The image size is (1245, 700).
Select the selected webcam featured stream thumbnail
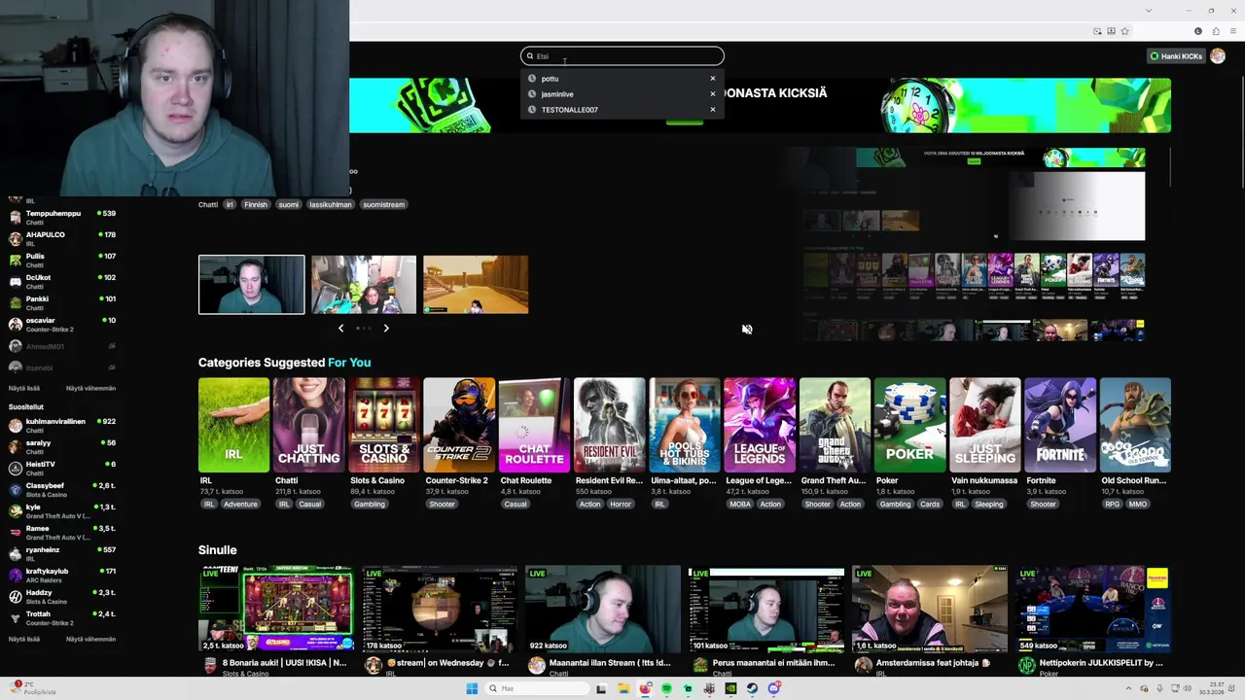point(252,285)
